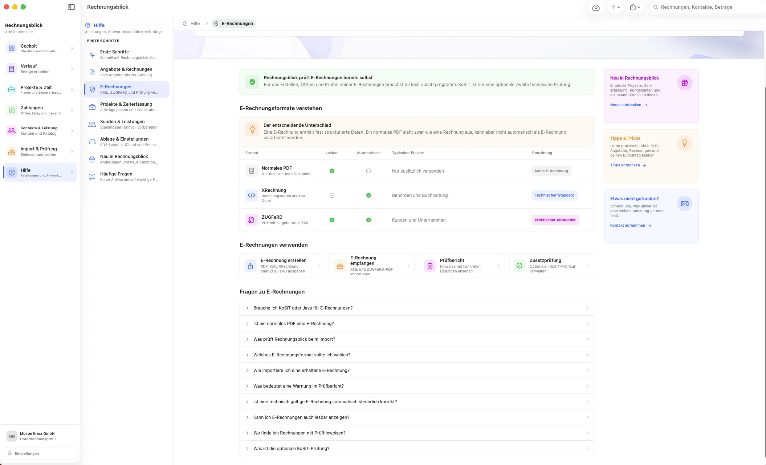The width and height of the screenshot is (766, 465).
Task: Open Ablage & Einstellungen help topic
Action: (x=127, y=142)
